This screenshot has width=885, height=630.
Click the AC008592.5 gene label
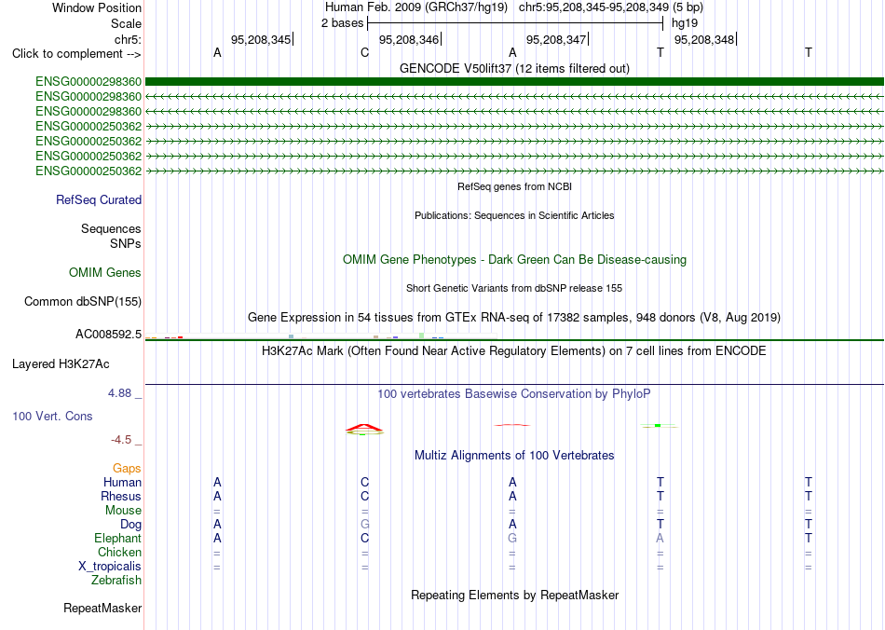pos(108,335)
